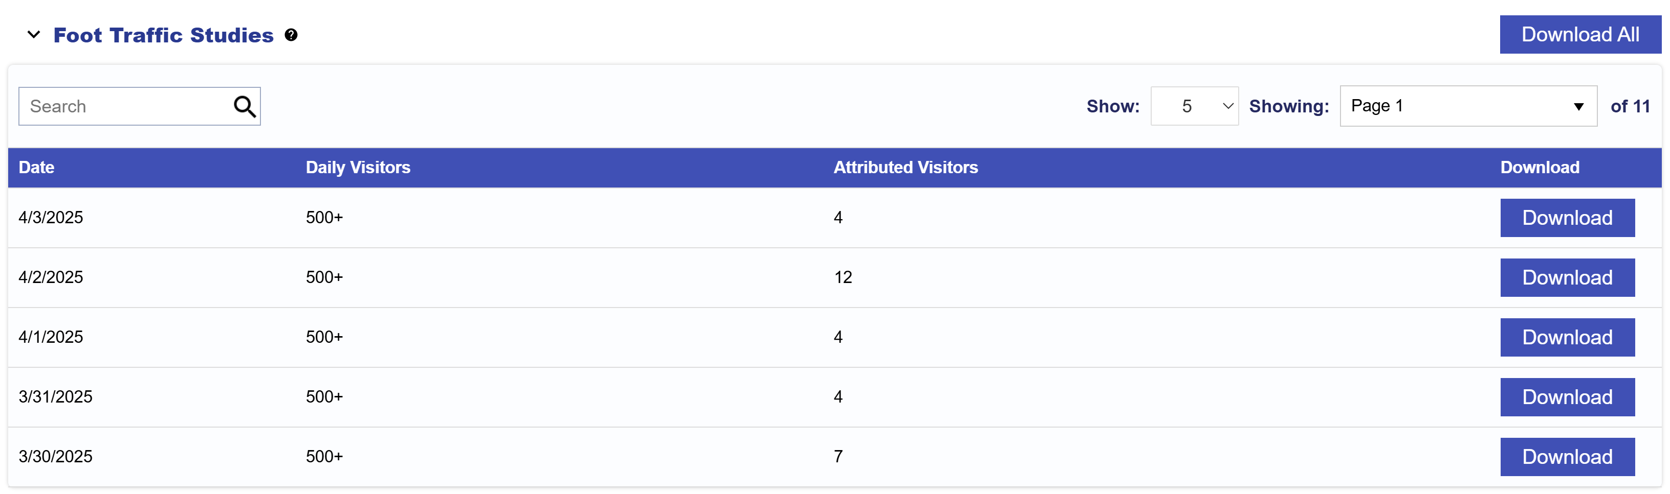This screenshot has height=494, width=1670.
Task: Click the search magnifier icon
Action: tap(245, 106)
